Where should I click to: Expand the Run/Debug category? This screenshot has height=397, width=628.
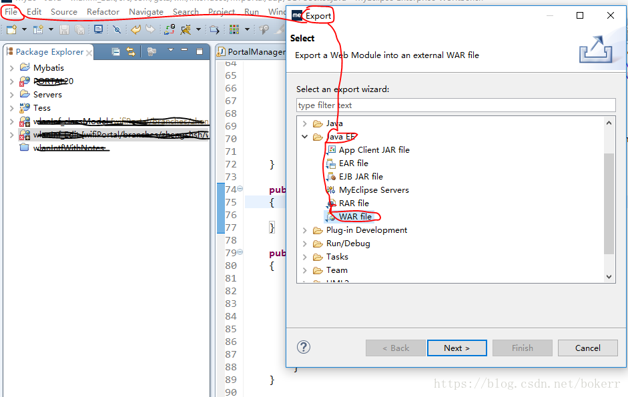pos(305,244)
